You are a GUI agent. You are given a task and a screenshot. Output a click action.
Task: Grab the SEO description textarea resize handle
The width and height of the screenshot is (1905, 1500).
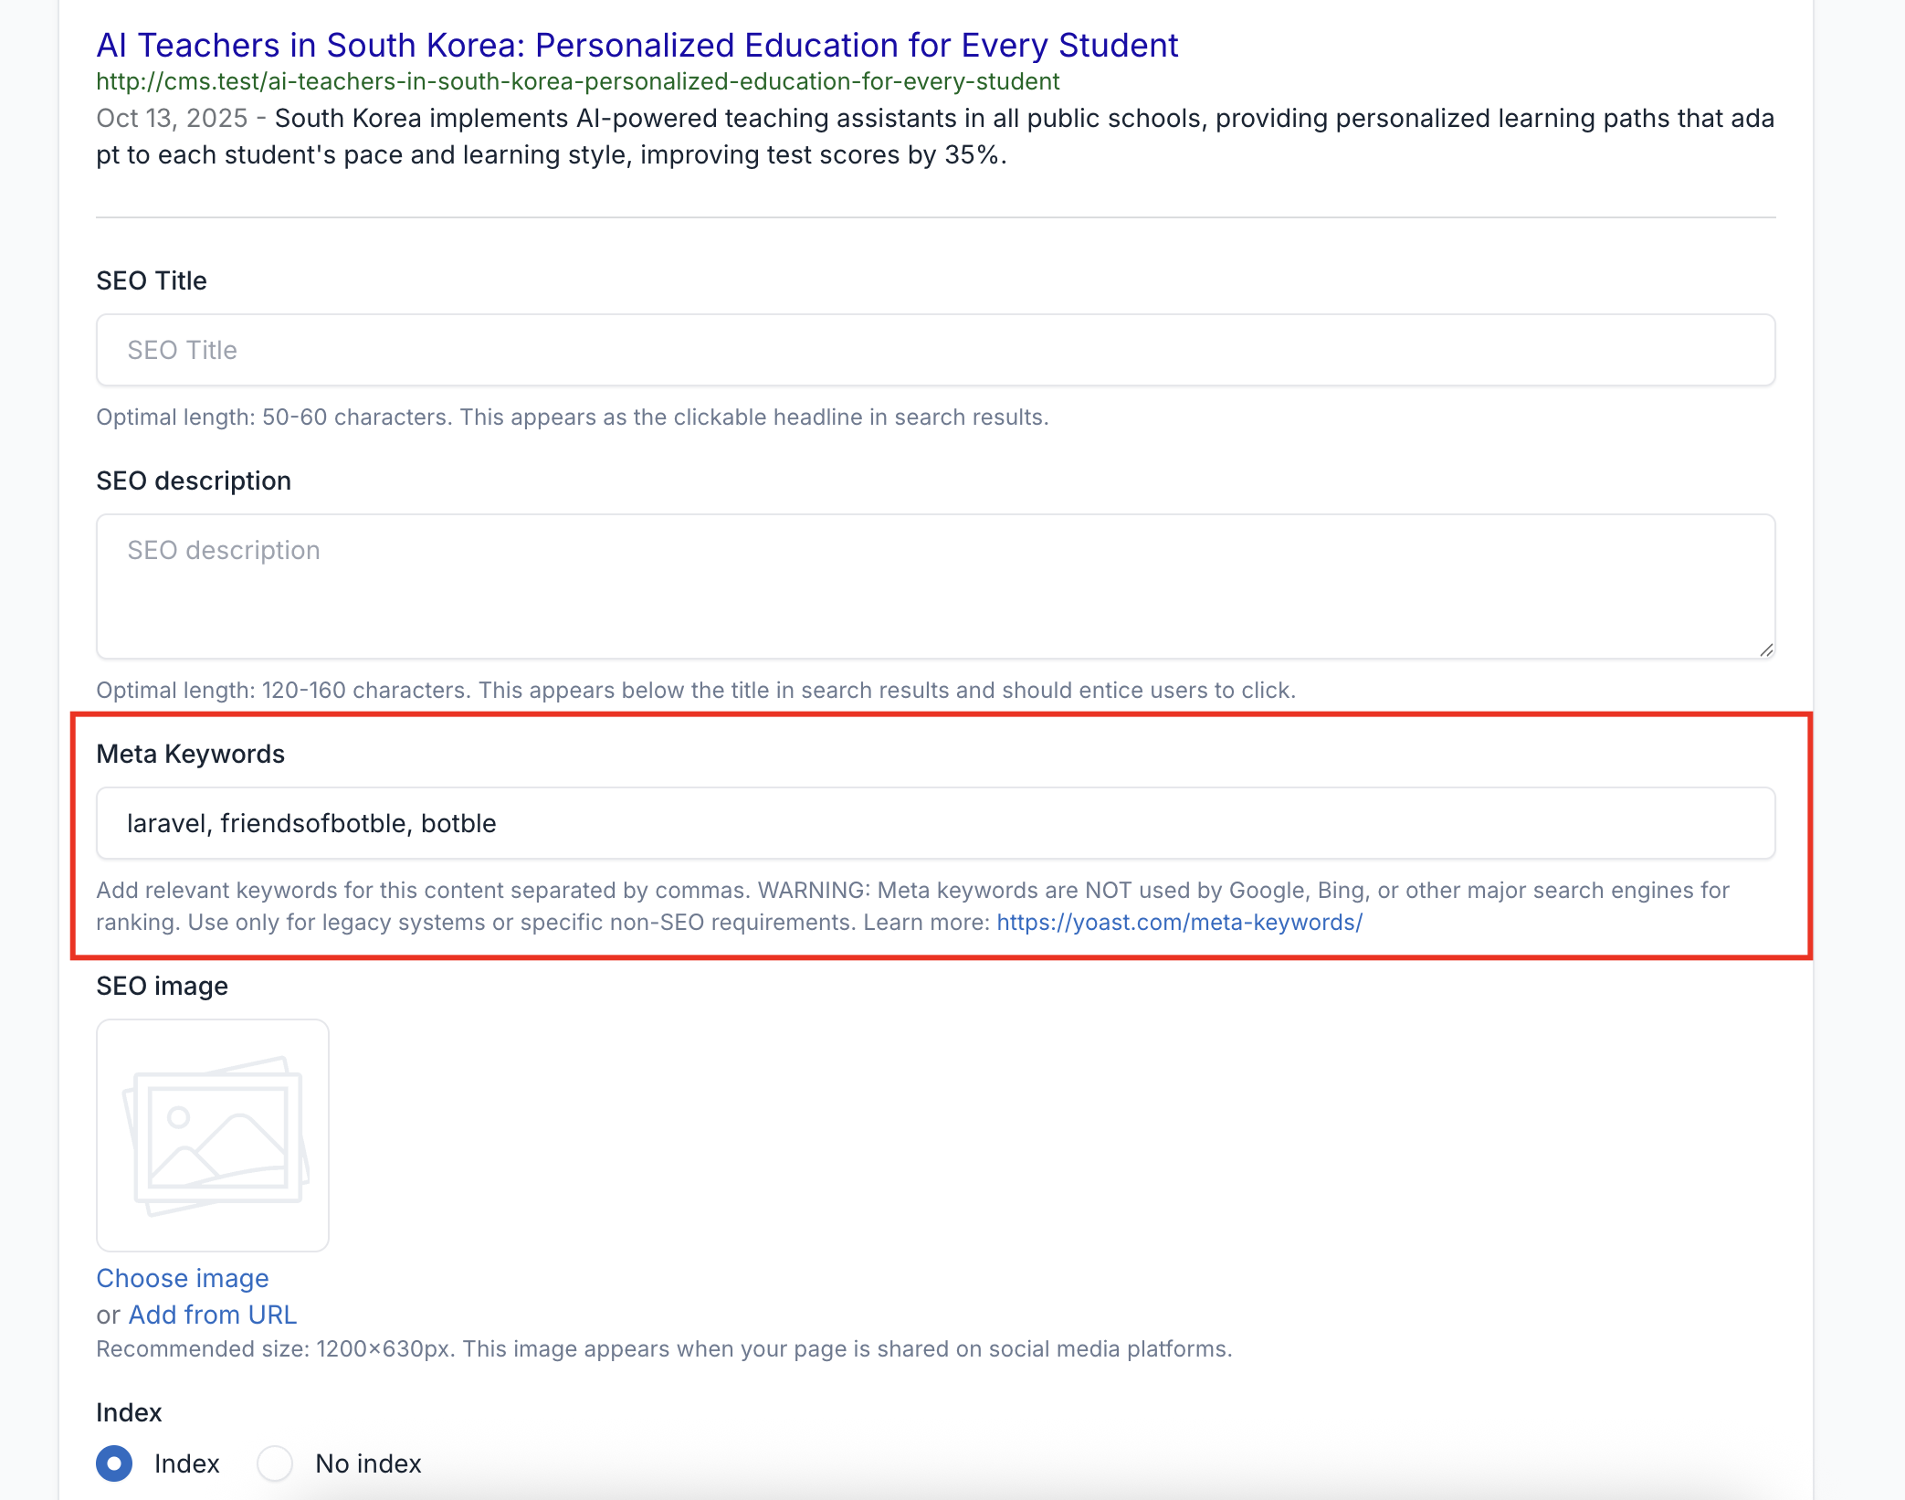coord(1766,650)
